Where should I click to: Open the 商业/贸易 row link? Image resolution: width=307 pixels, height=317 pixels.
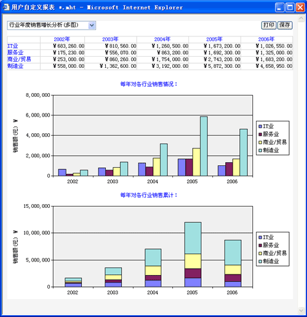tap(19, 59)
